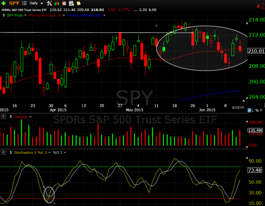Expand the Volume indicator dropdown arrow
This screenshot has width=265, height=206.
coord(31,117)
